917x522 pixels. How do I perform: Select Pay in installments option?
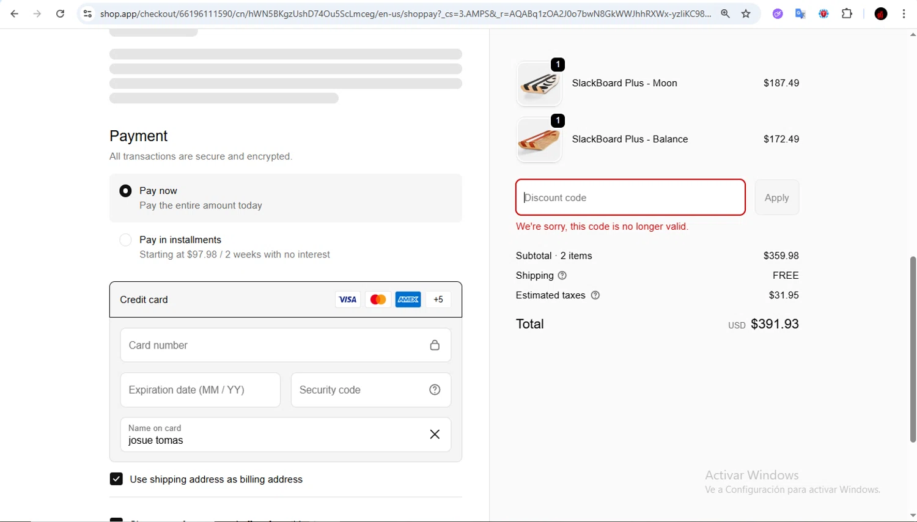coord(125,240)
